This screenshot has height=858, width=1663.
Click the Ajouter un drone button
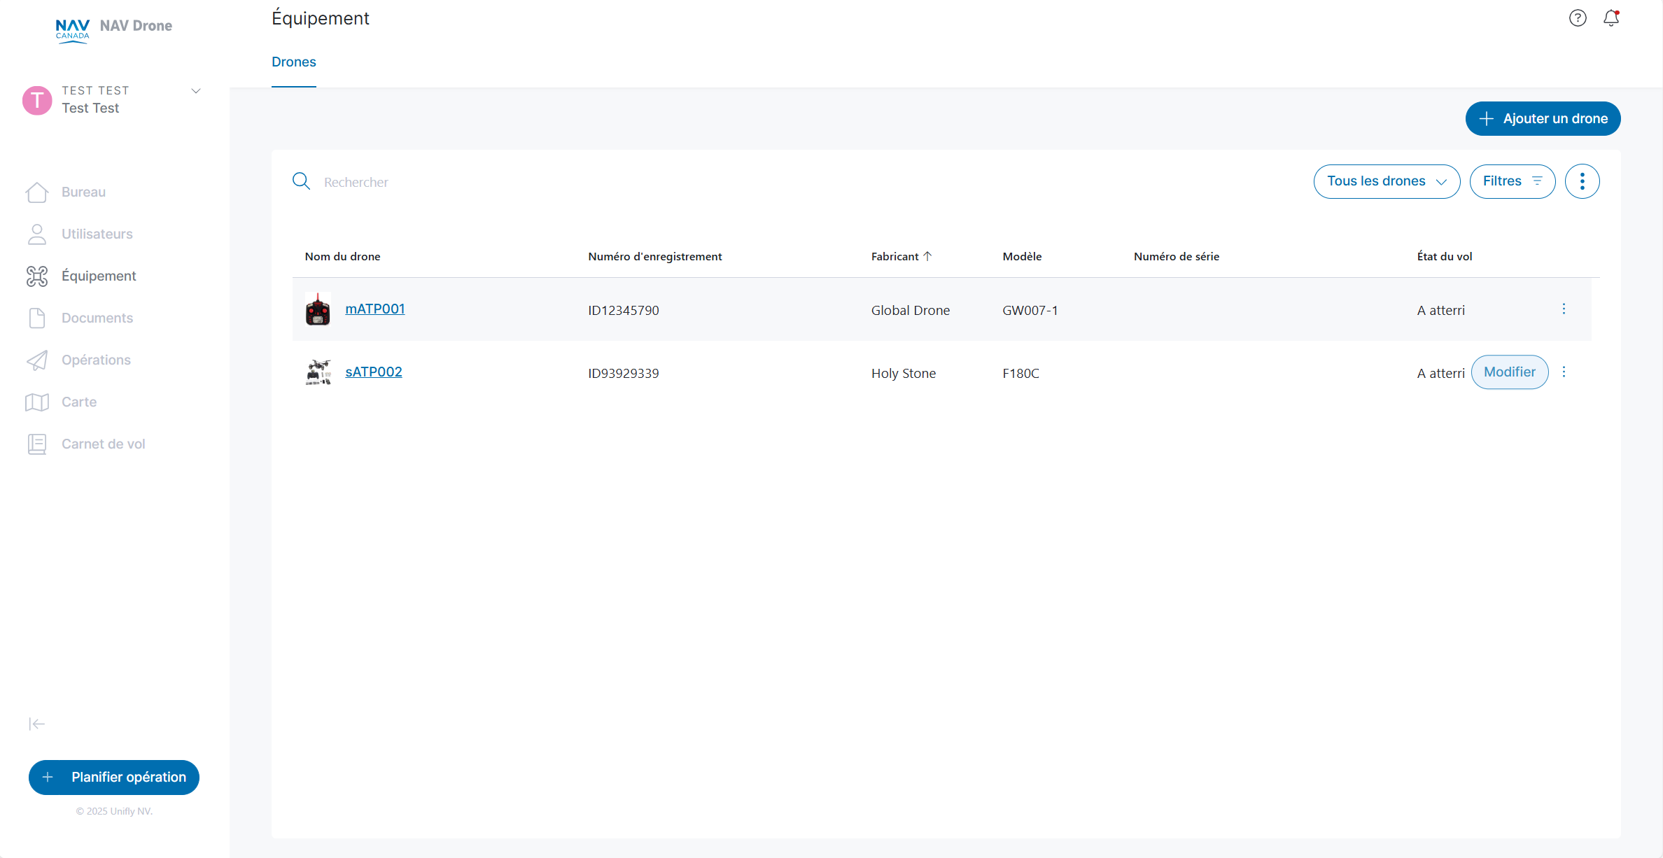(x=1543, y=118)
